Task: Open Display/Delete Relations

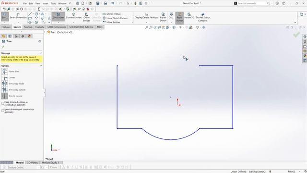Action: coord(146,16)
